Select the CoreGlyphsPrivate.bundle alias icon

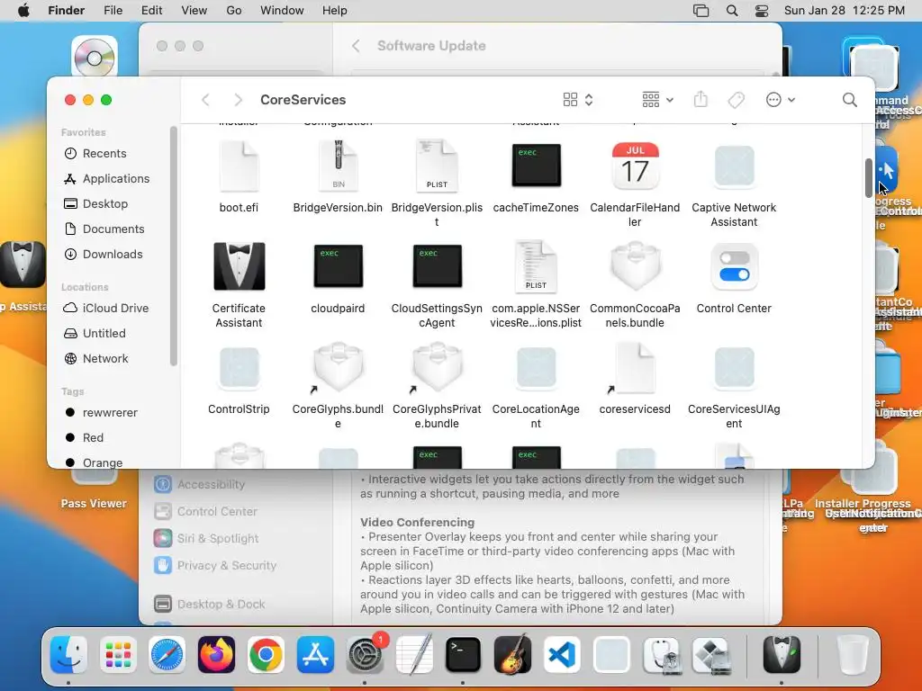coord(437,368)
